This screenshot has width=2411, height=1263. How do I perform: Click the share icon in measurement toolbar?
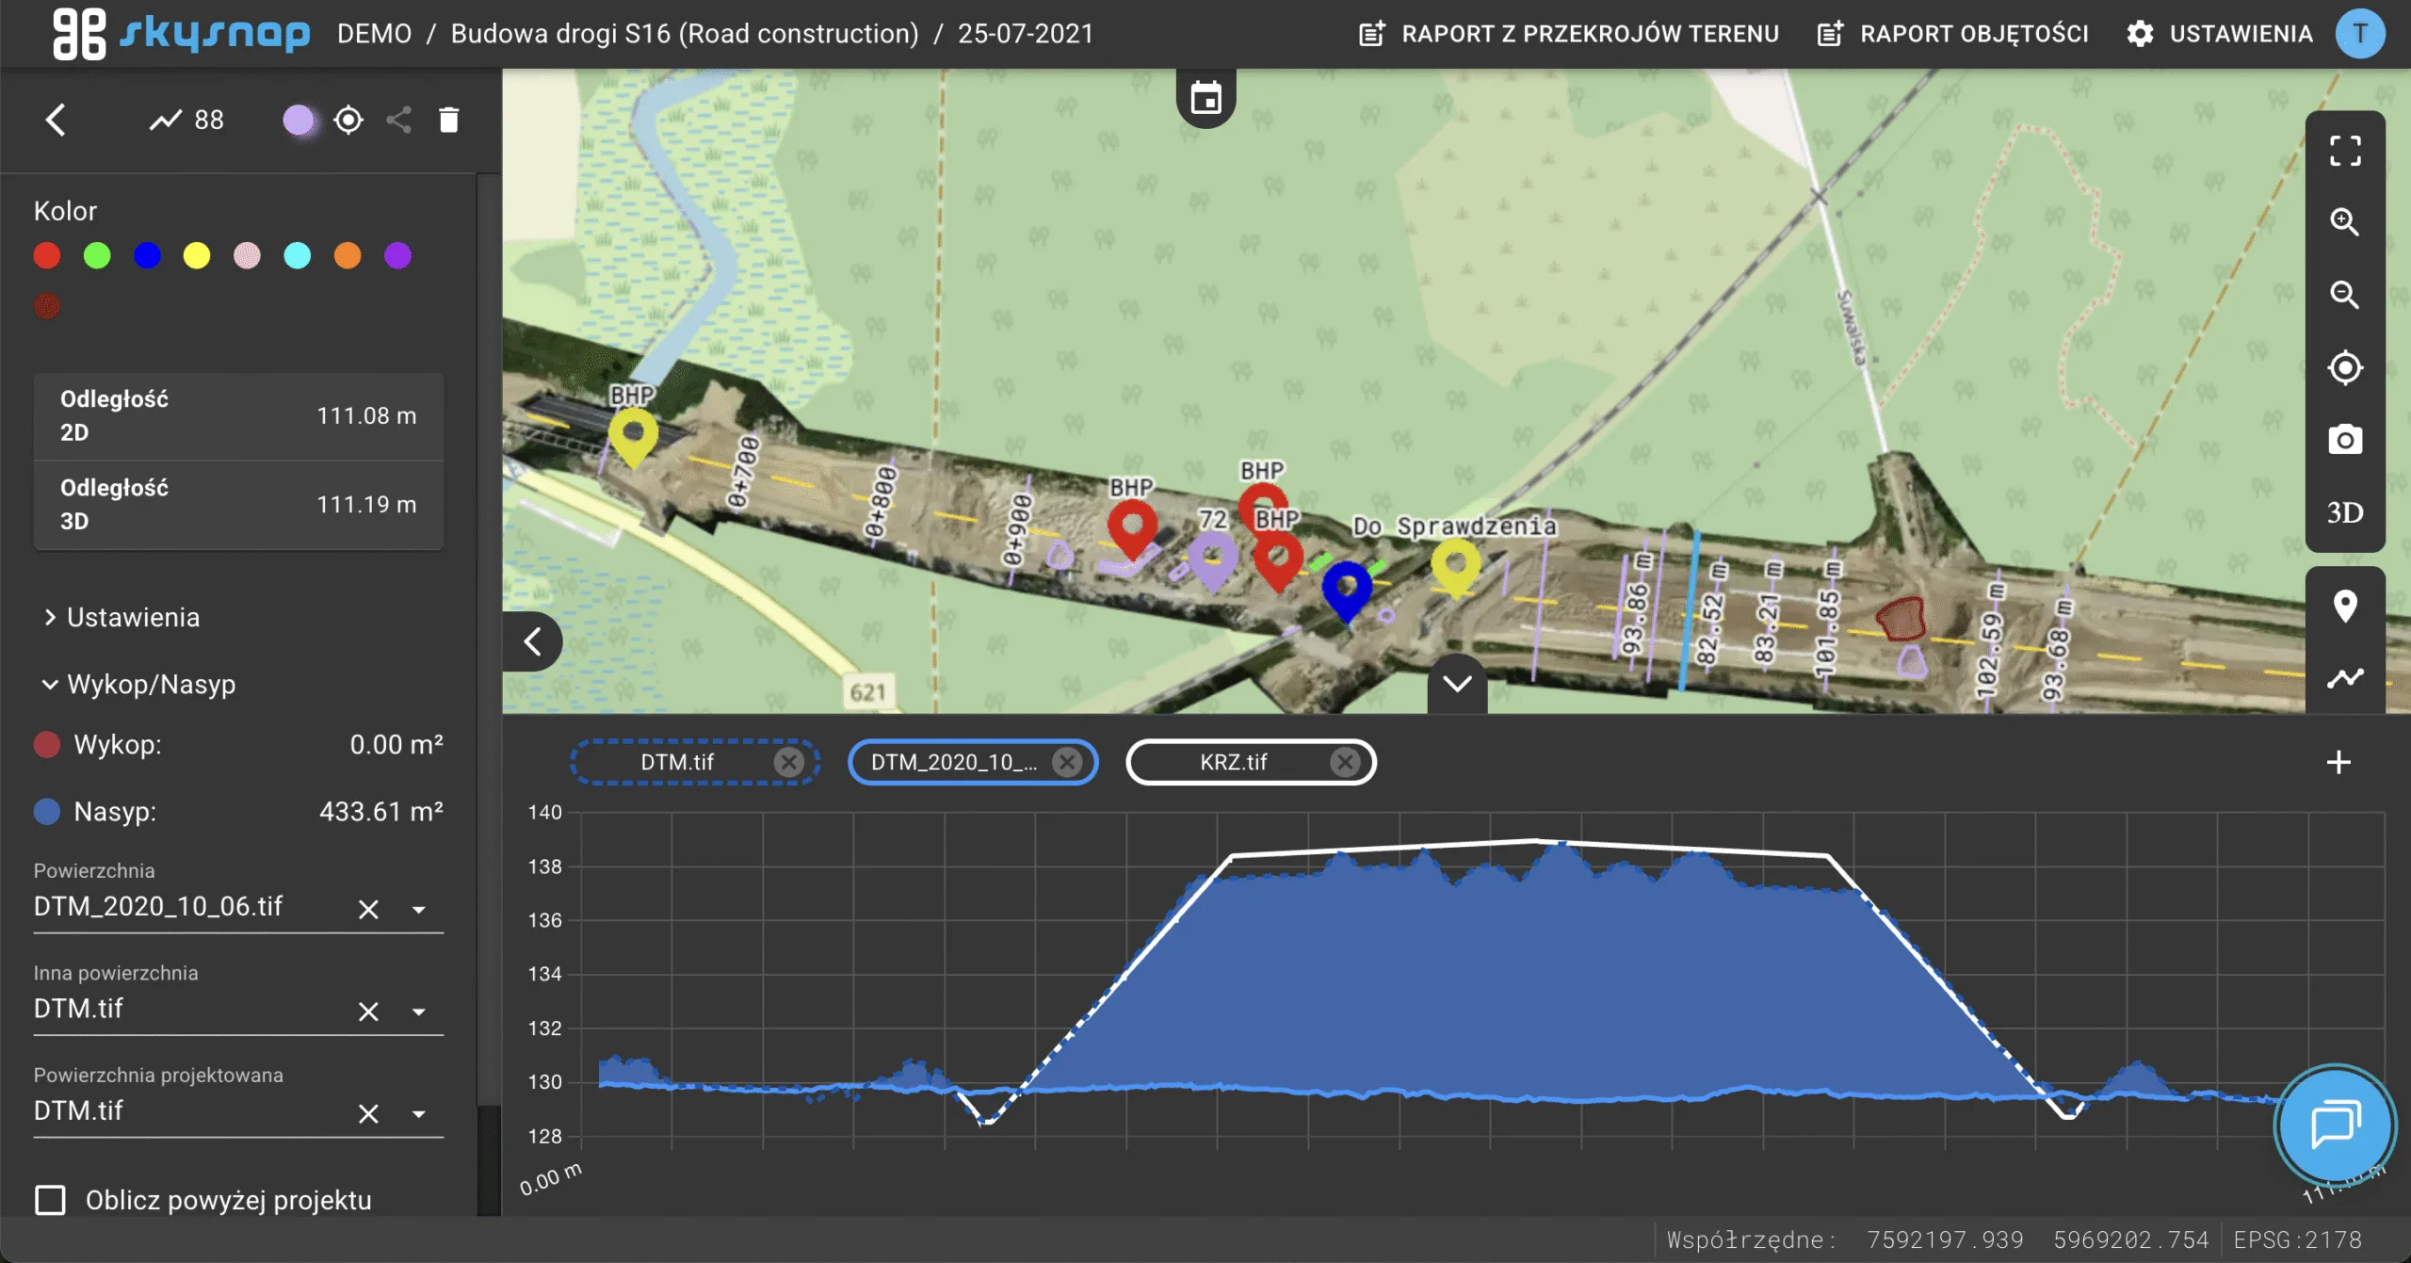[398, 120]
